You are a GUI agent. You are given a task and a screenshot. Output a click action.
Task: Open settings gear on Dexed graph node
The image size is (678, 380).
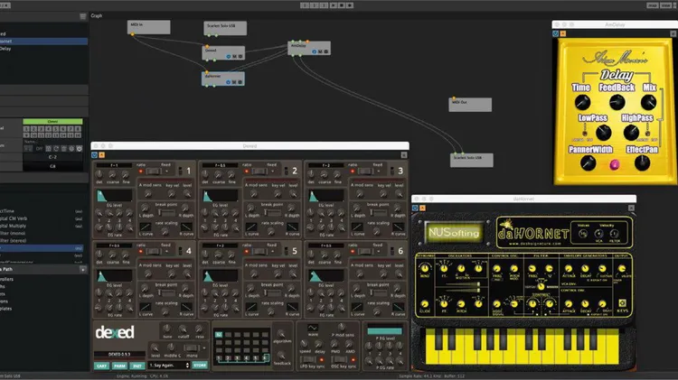click(x=240, y=57)
